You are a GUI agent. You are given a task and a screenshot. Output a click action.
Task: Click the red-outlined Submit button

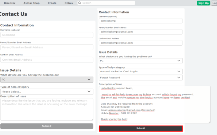click(141, 129)
